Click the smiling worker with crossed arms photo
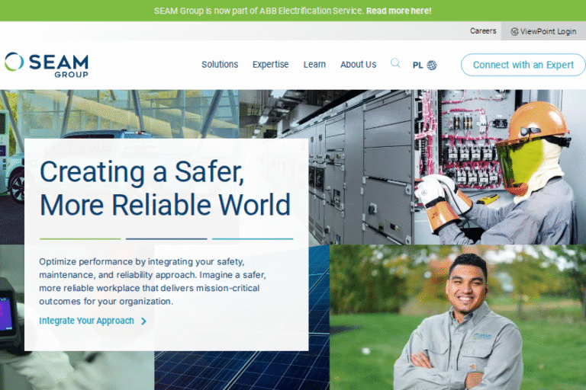The width and height of the screenshot is (586, 390). pos(458,320)
